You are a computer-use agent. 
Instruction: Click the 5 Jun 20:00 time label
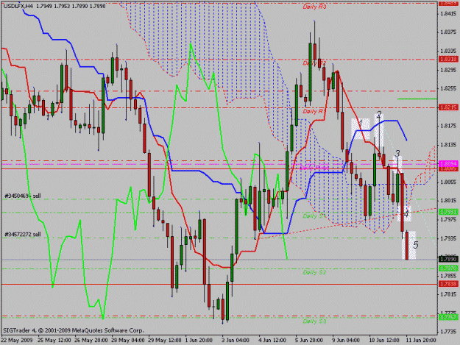pyautogui.click(x=310, y=341)
